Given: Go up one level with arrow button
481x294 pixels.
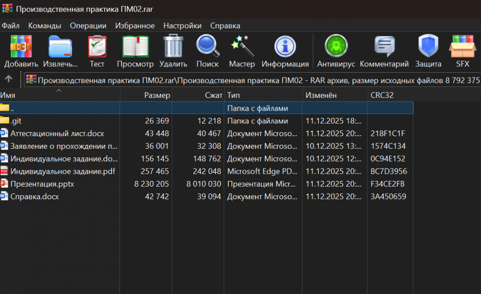Looking at the screenshot, I should click(8, 79).
